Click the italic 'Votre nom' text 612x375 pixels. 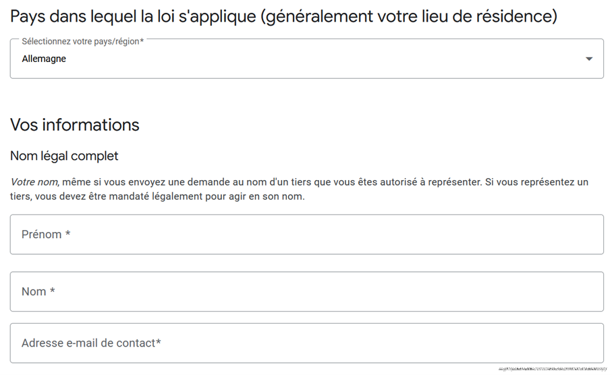pyautogui.click(x=34, y=182)
